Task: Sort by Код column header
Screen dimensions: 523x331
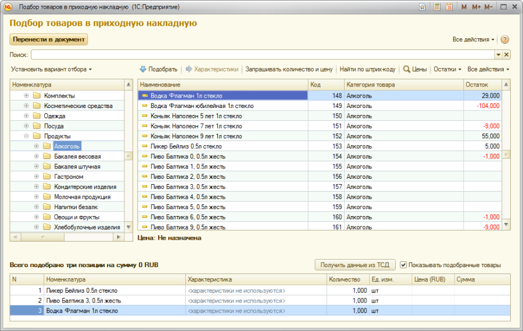Action: pyautogui.click(x=326, y=85)
